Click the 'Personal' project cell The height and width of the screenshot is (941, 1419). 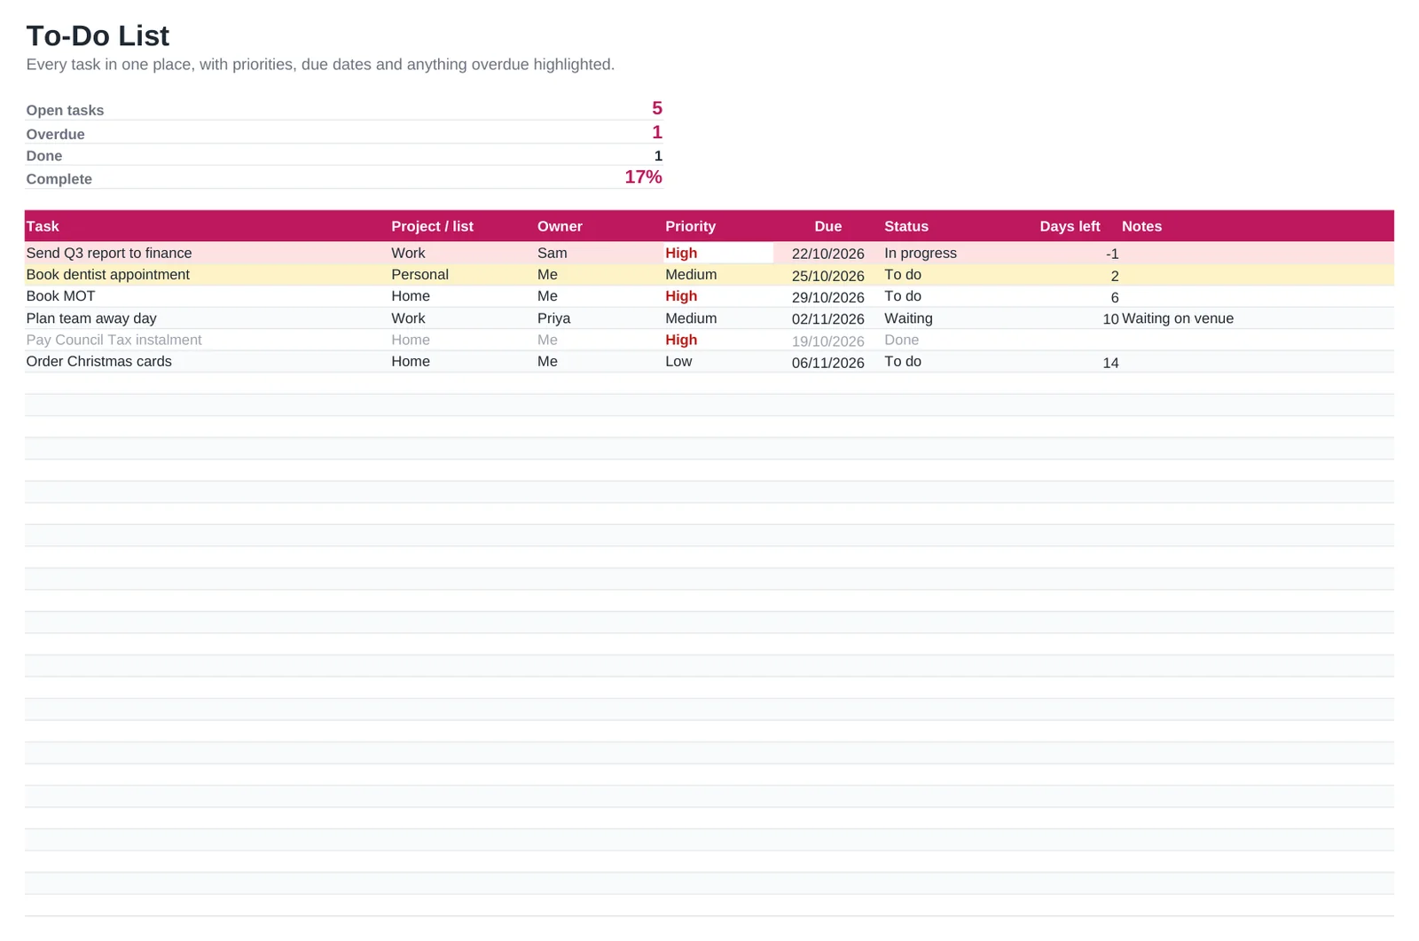419,275
